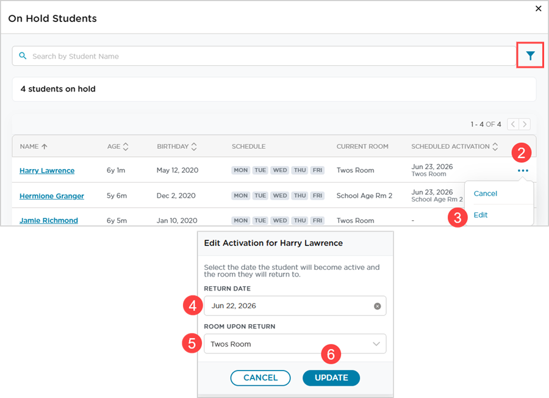
Task: Select Harry Lawrence's MON schedule badge
Action: click(240, 170)
